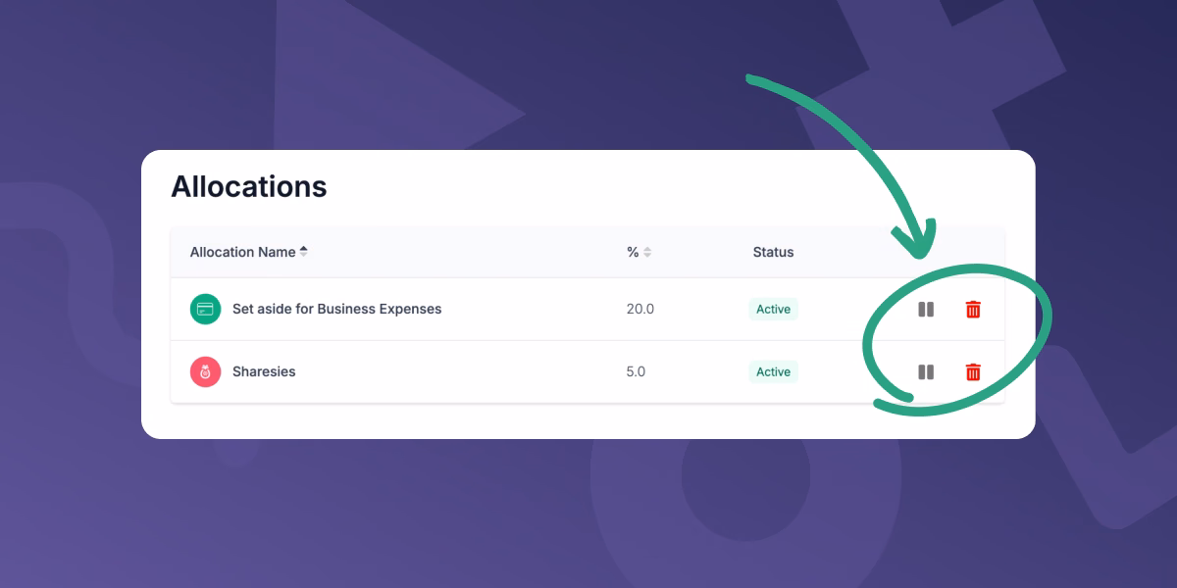Click the Active badge for Sharesies
Screen dimensions: 1177x588
pos(773,371)
